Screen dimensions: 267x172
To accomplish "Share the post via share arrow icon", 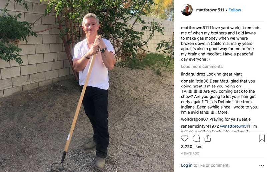I will pyautogui.click(x=208, y=138).
